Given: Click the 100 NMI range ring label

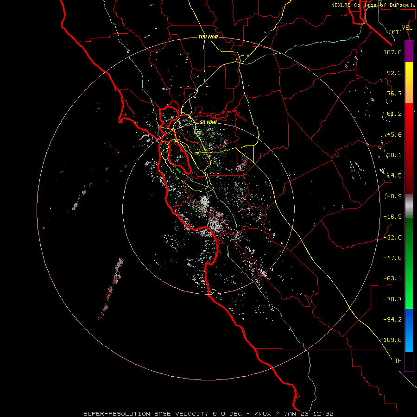Looking at the screenshot, I should (208, 37).
